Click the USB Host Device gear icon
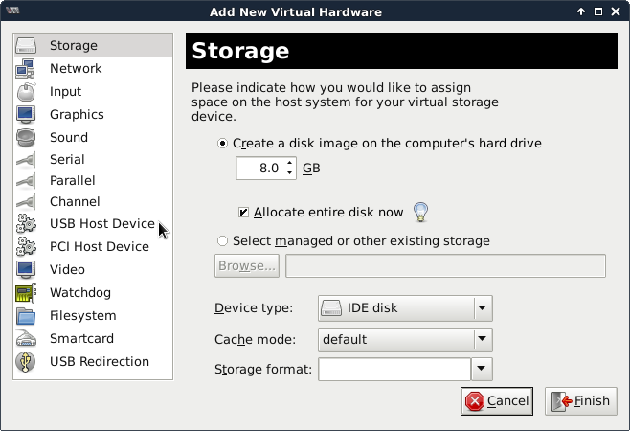This screenshot has width=630, height=431. 26,224
